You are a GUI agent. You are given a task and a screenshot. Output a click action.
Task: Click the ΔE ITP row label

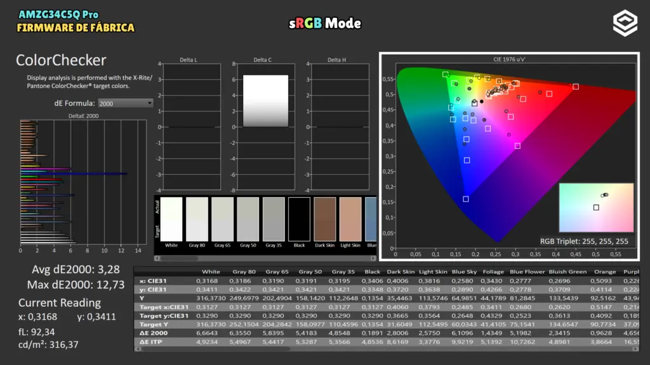click(150, 342)
